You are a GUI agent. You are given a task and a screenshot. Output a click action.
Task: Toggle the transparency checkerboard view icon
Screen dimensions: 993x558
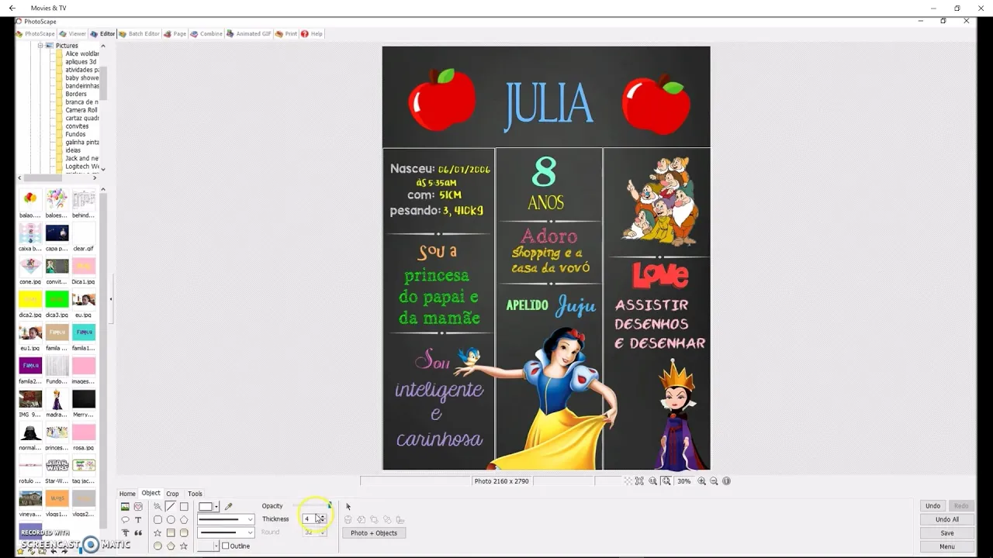point(628,481)
